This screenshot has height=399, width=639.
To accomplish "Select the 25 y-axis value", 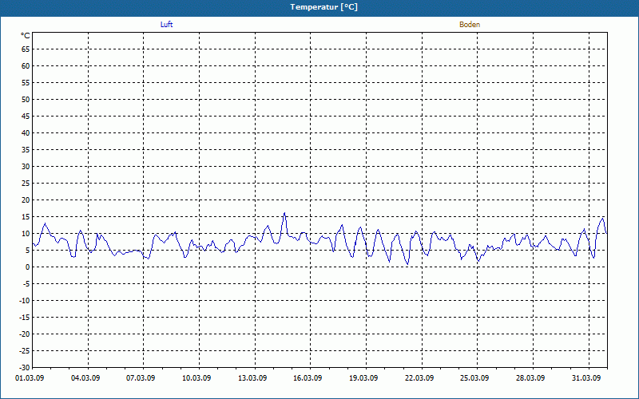I will [x=26, y=184].
